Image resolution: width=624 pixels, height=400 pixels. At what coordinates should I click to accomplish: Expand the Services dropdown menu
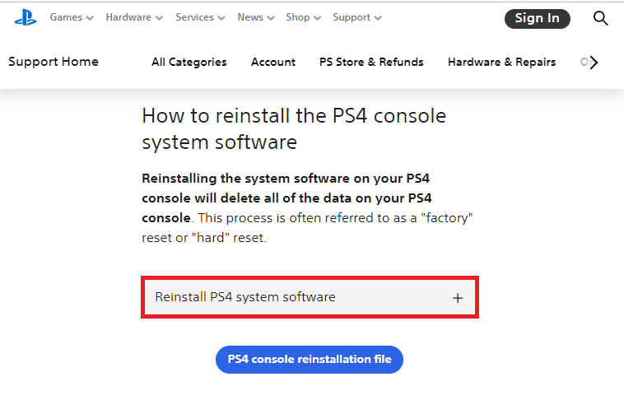click(x=200, y=17)
